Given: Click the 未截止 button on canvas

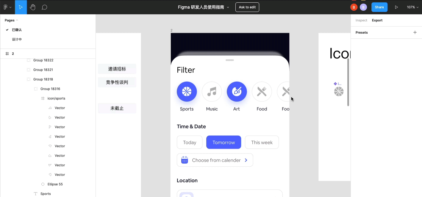Looking at the screenshot, I should pyautogui.click(x=117, y=108).
